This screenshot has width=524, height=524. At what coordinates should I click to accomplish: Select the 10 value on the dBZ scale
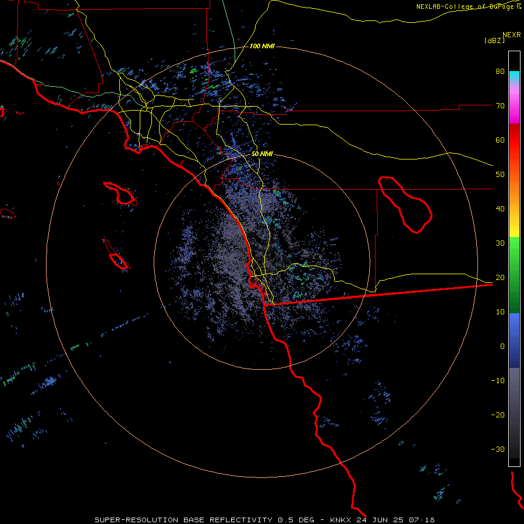click(500, 312)
